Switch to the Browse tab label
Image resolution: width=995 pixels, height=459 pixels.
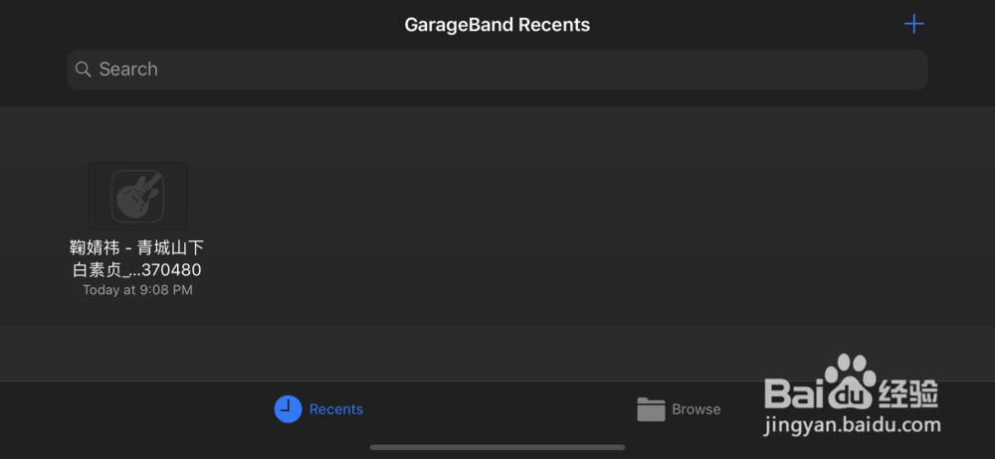[x=696, y=409]
